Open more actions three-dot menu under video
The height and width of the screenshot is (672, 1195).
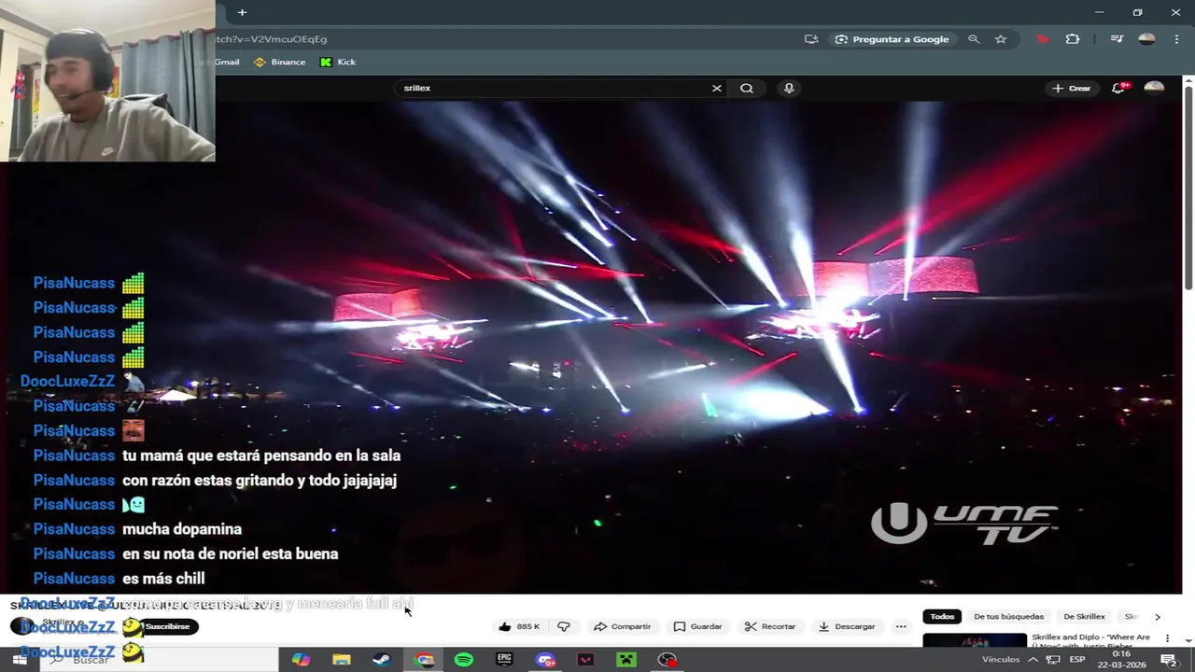pos(901,626)
